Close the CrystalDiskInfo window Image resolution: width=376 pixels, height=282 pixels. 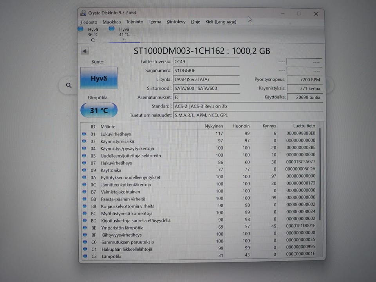316,14
